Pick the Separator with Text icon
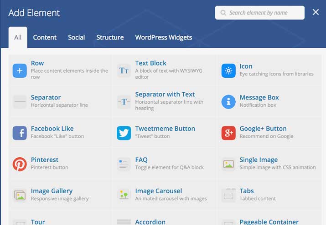The height and width of the screenshot is (225, 326). coord(124,102)
